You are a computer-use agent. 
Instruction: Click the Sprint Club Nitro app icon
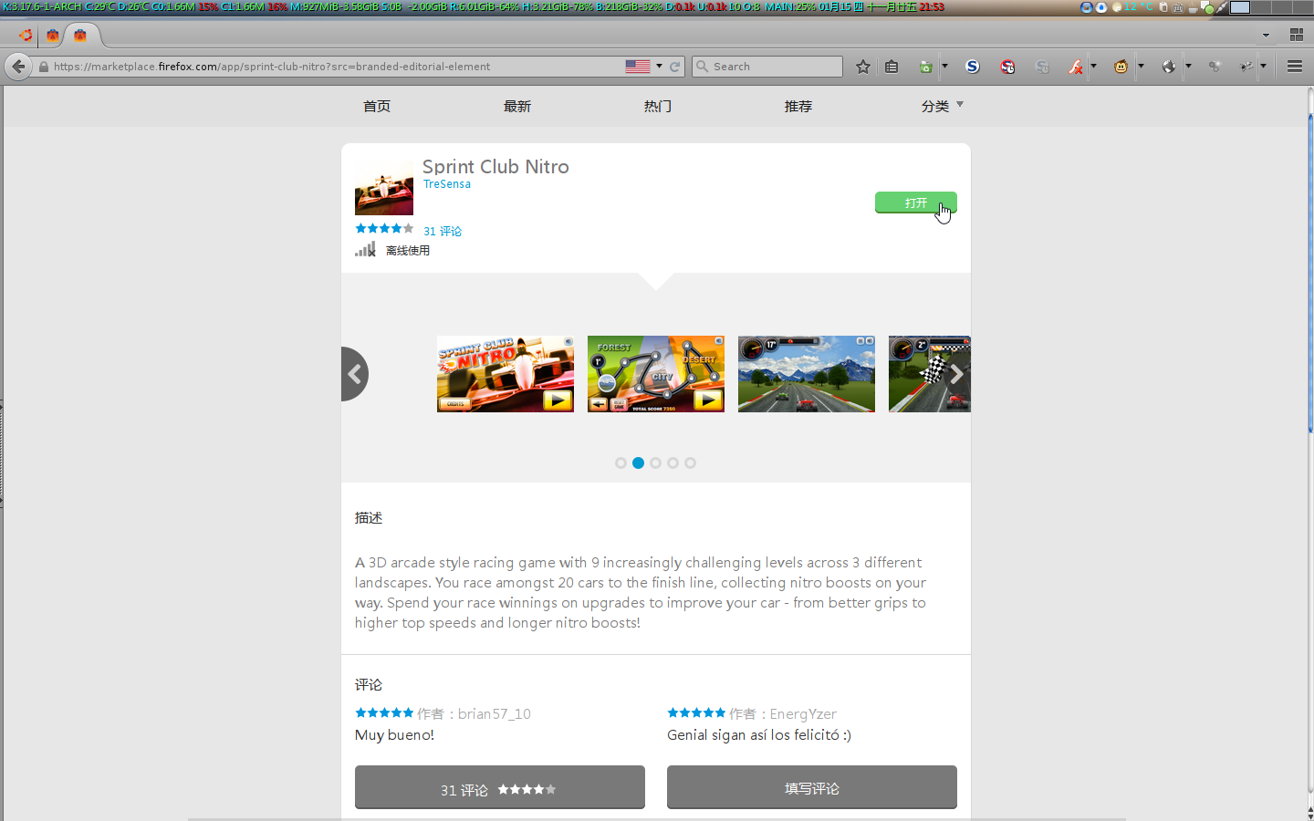[x=384, y=186]
